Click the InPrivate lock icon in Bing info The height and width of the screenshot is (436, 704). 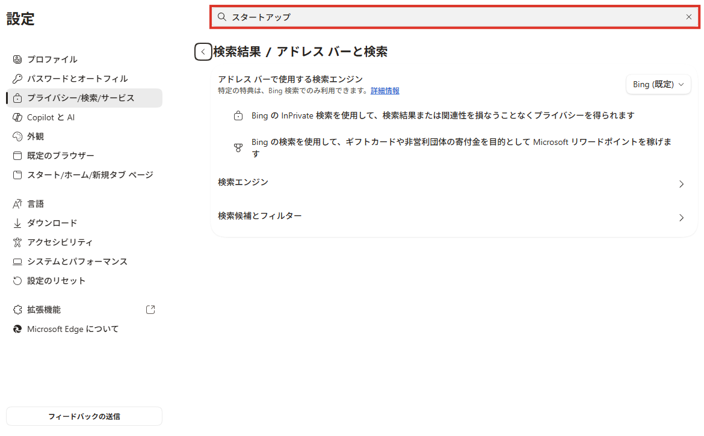(x=238, y=115)
